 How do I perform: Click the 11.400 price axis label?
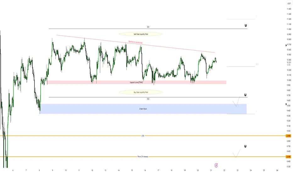(289, 9)
